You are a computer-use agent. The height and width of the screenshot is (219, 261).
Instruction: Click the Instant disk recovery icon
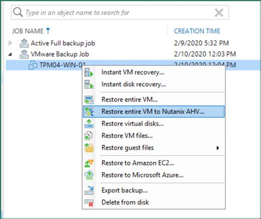pos(89,84)
